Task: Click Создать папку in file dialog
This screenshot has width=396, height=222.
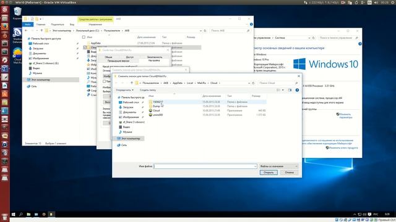Action: (x=148, y=90)
